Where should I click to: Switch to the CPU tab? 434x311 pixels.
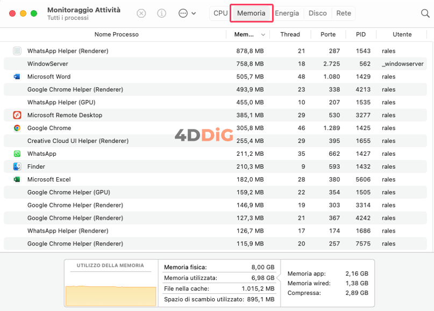pyautogui.click(x=220, y=13)
